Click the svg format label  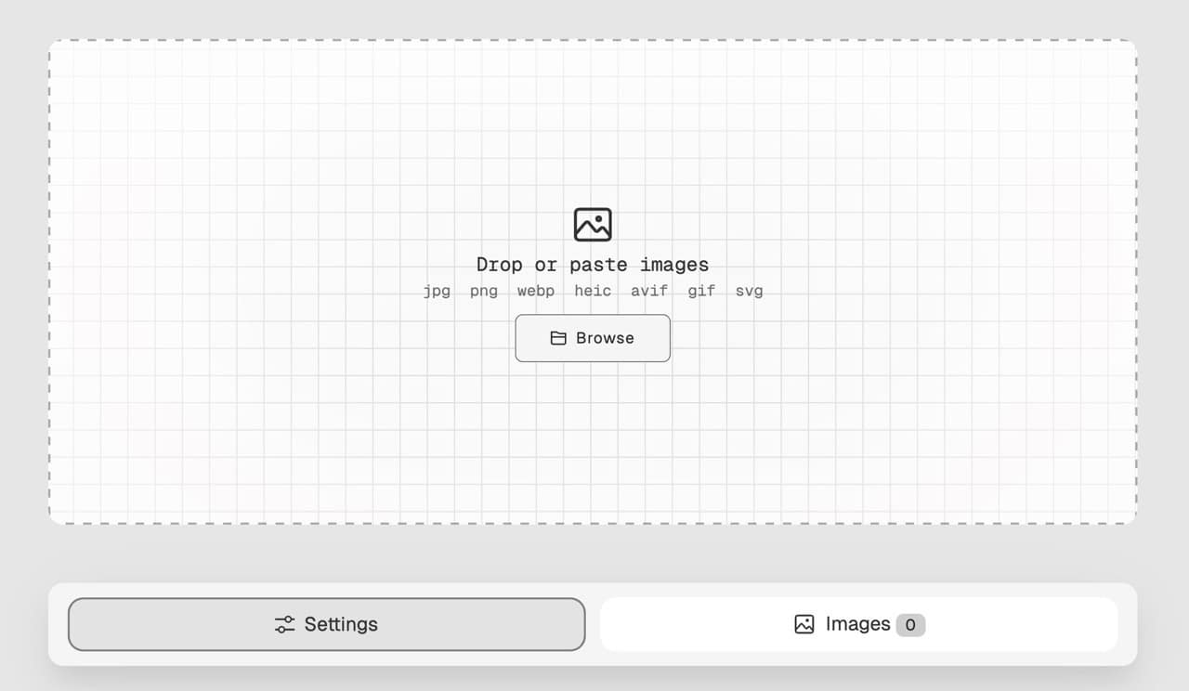pos(750,291)
